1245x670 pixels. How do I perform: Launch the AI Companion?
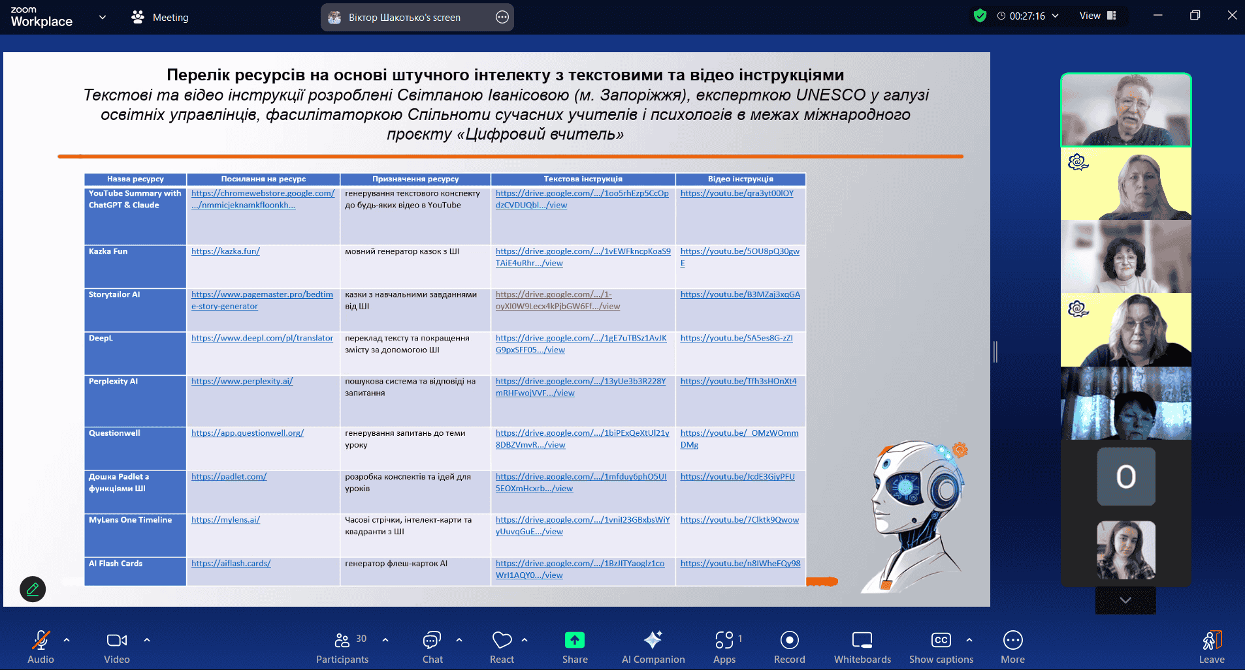(653, 647)
